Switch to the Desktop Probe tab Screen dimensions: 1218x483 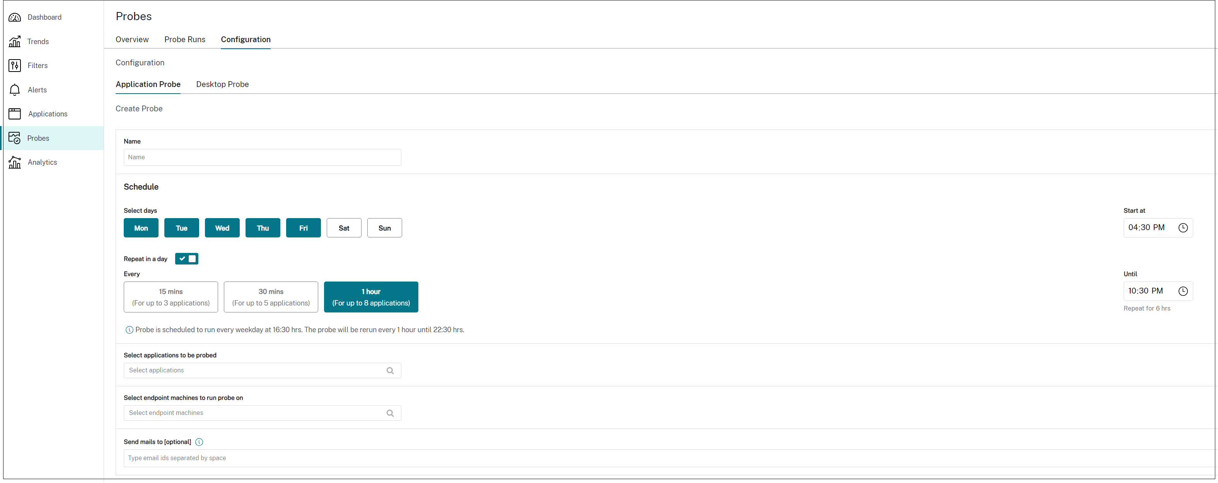click(222, 84)
